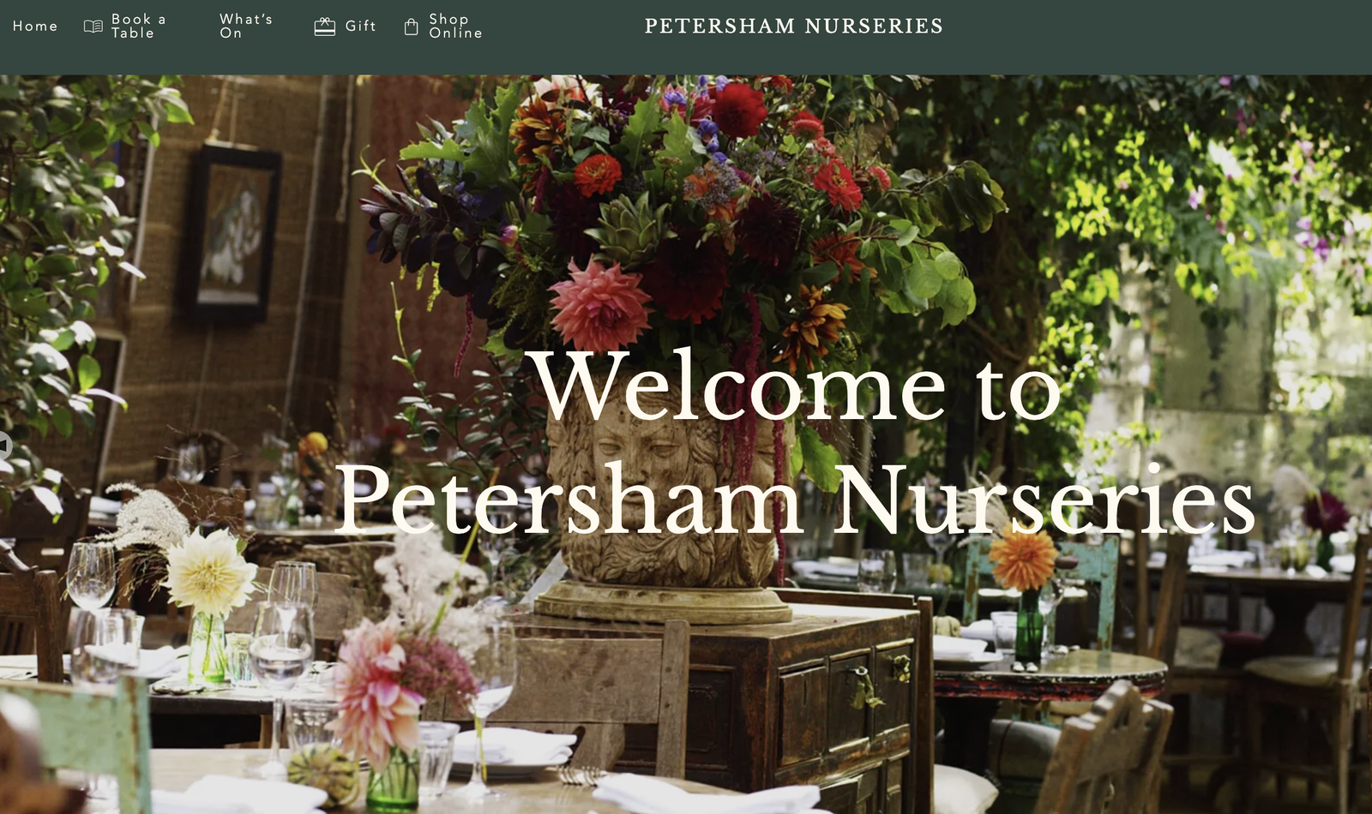Image resolution: width=1372 pixels, height=814 pixels.
Task: Click the Petersham Nurseries header logo
Action: pos(793,27)
